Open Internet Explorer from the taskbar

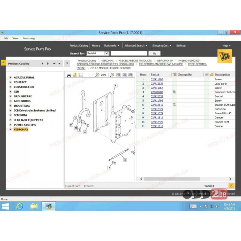click(x=19, y=206)
